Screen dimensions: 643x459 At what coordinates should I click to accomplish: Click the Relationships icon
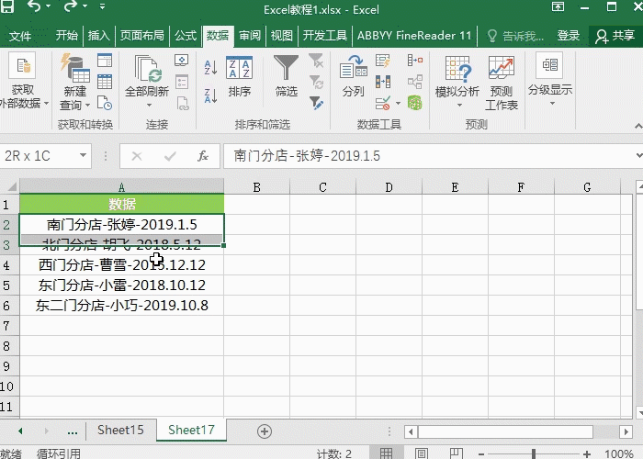(x=415, y=82)
